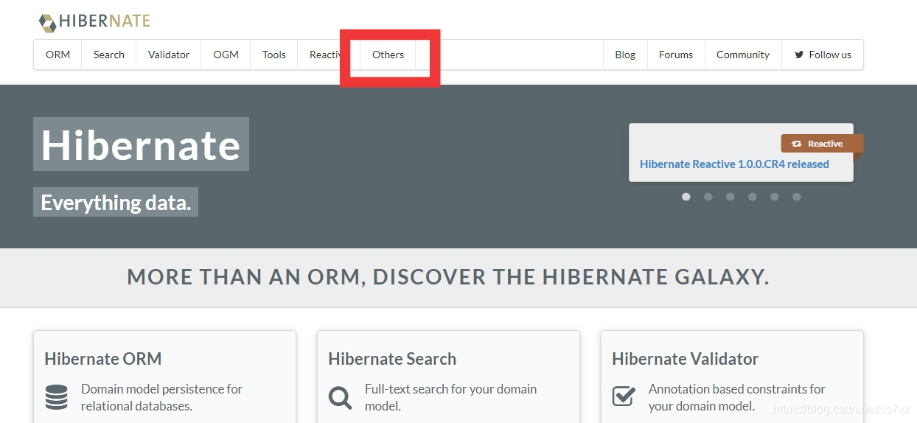The height and width of the screenshot is (423, 917).
Task: Click the large Hibernate banner heading
Action: tap(141, 144)
